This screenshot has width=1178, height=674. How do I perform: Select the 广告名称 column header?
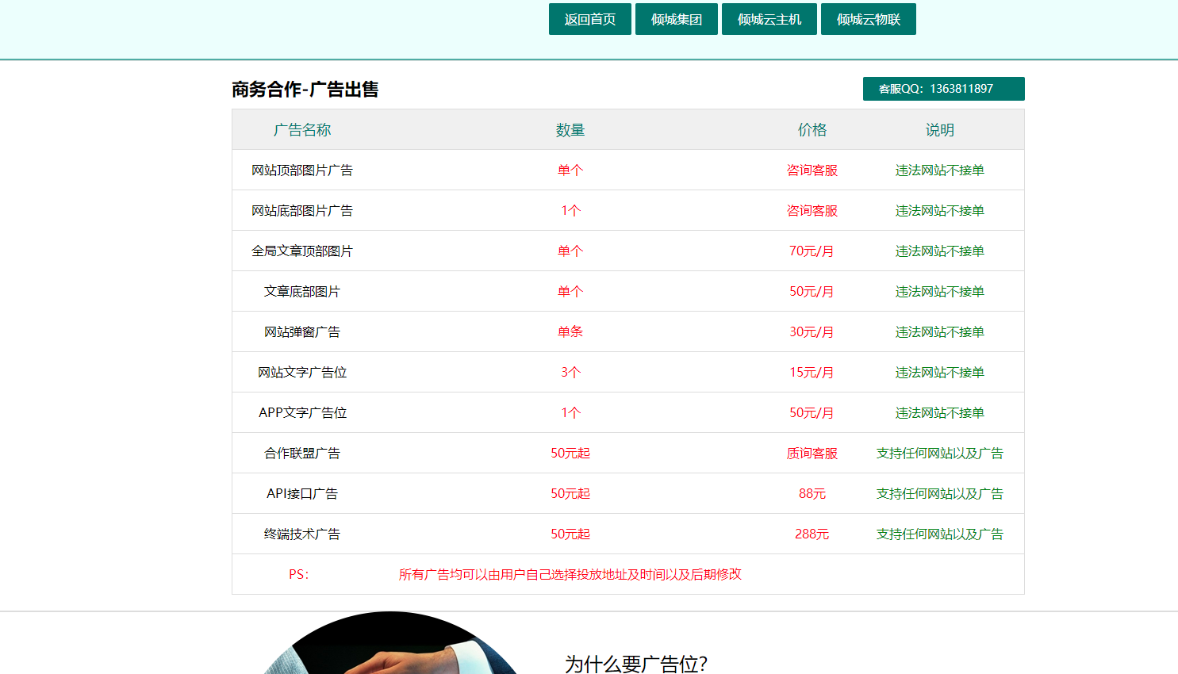point(302,130)
